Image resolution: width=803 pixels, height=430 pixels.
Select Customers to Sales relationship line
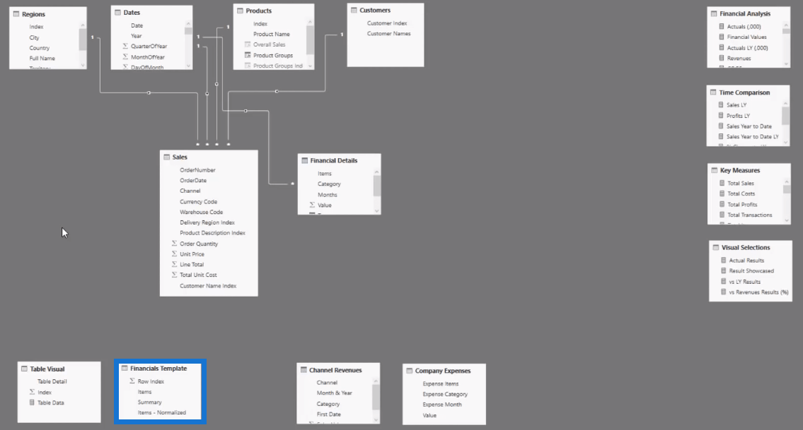tap(277, 92)
